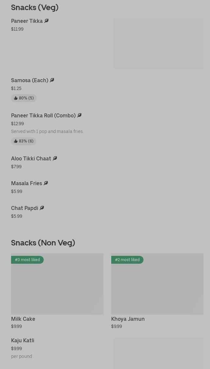This screenshot has height=369, width=210.
Task: Click the leaf icon next to Chat Papdi
Action: click(x=42, y=208)
